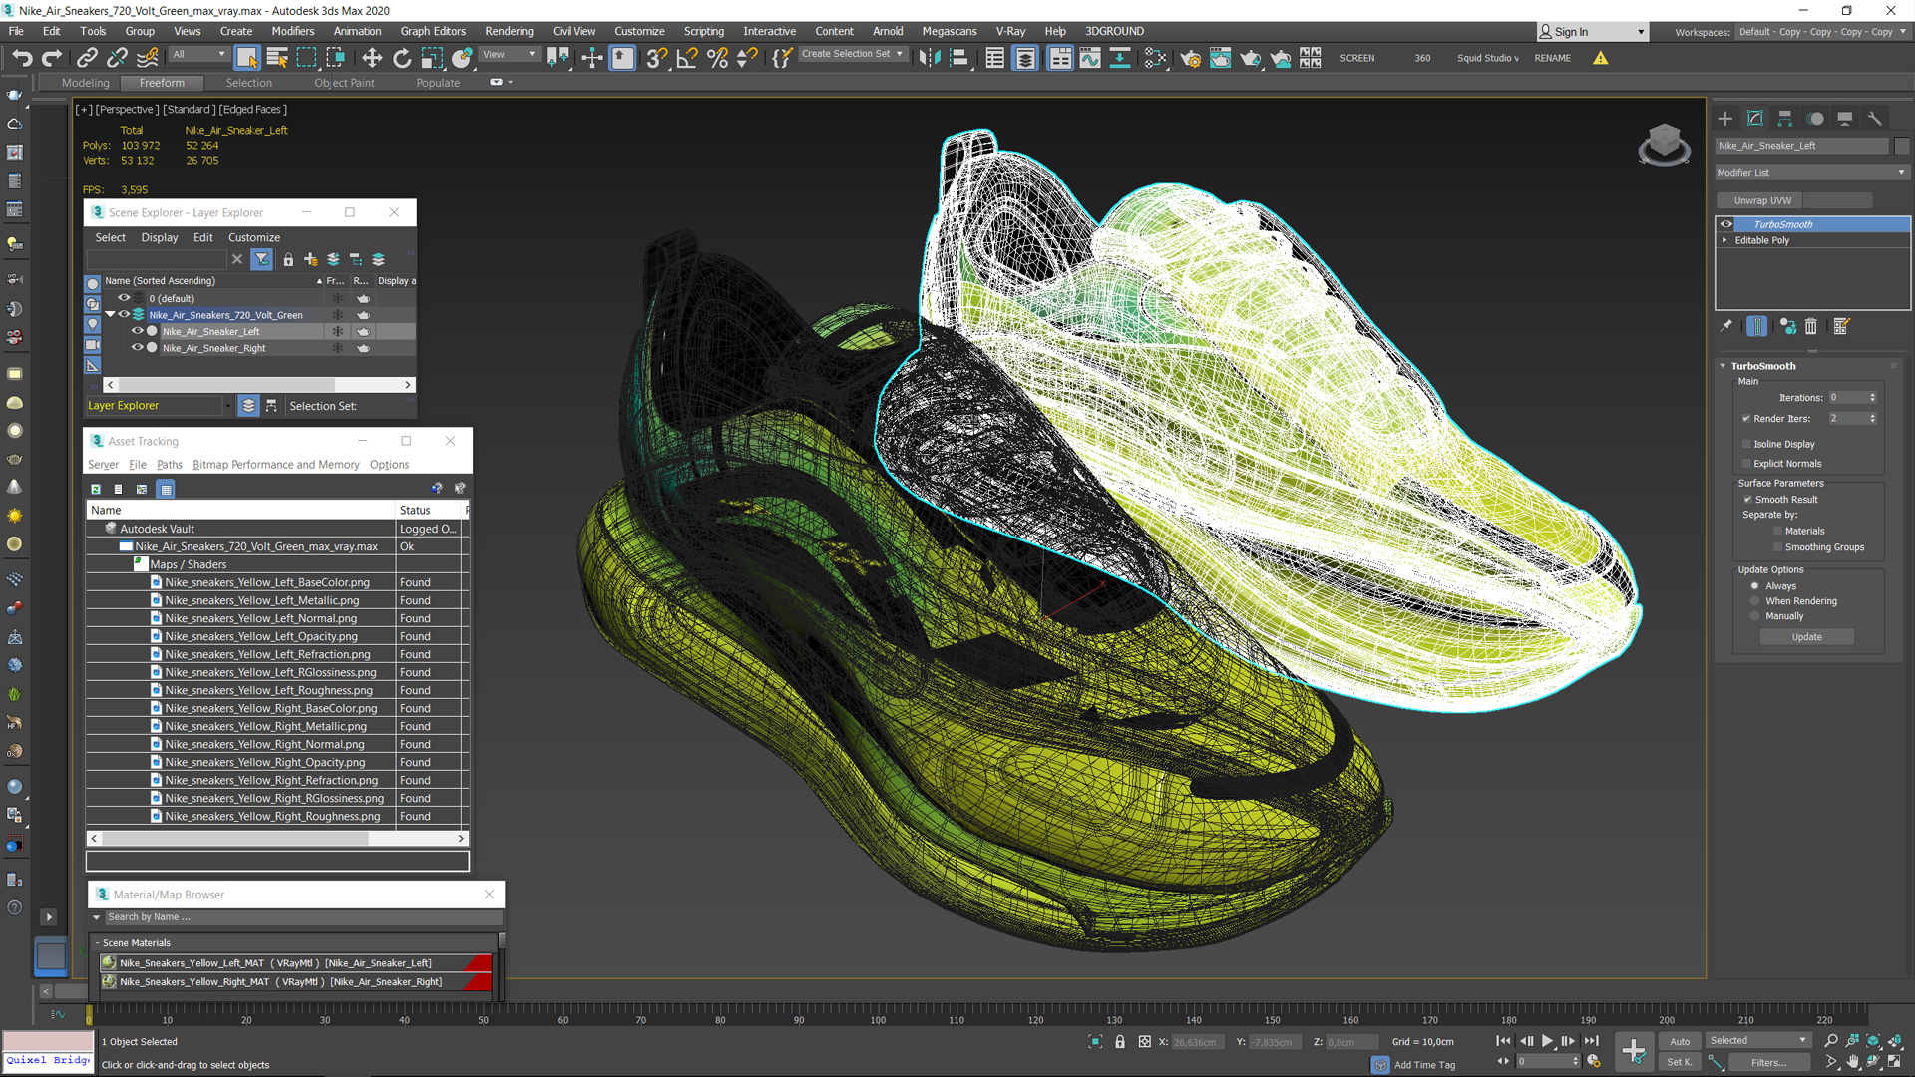Click the Mirror tool icon
Screen dimensions: 1915x1077
point(929,58)
